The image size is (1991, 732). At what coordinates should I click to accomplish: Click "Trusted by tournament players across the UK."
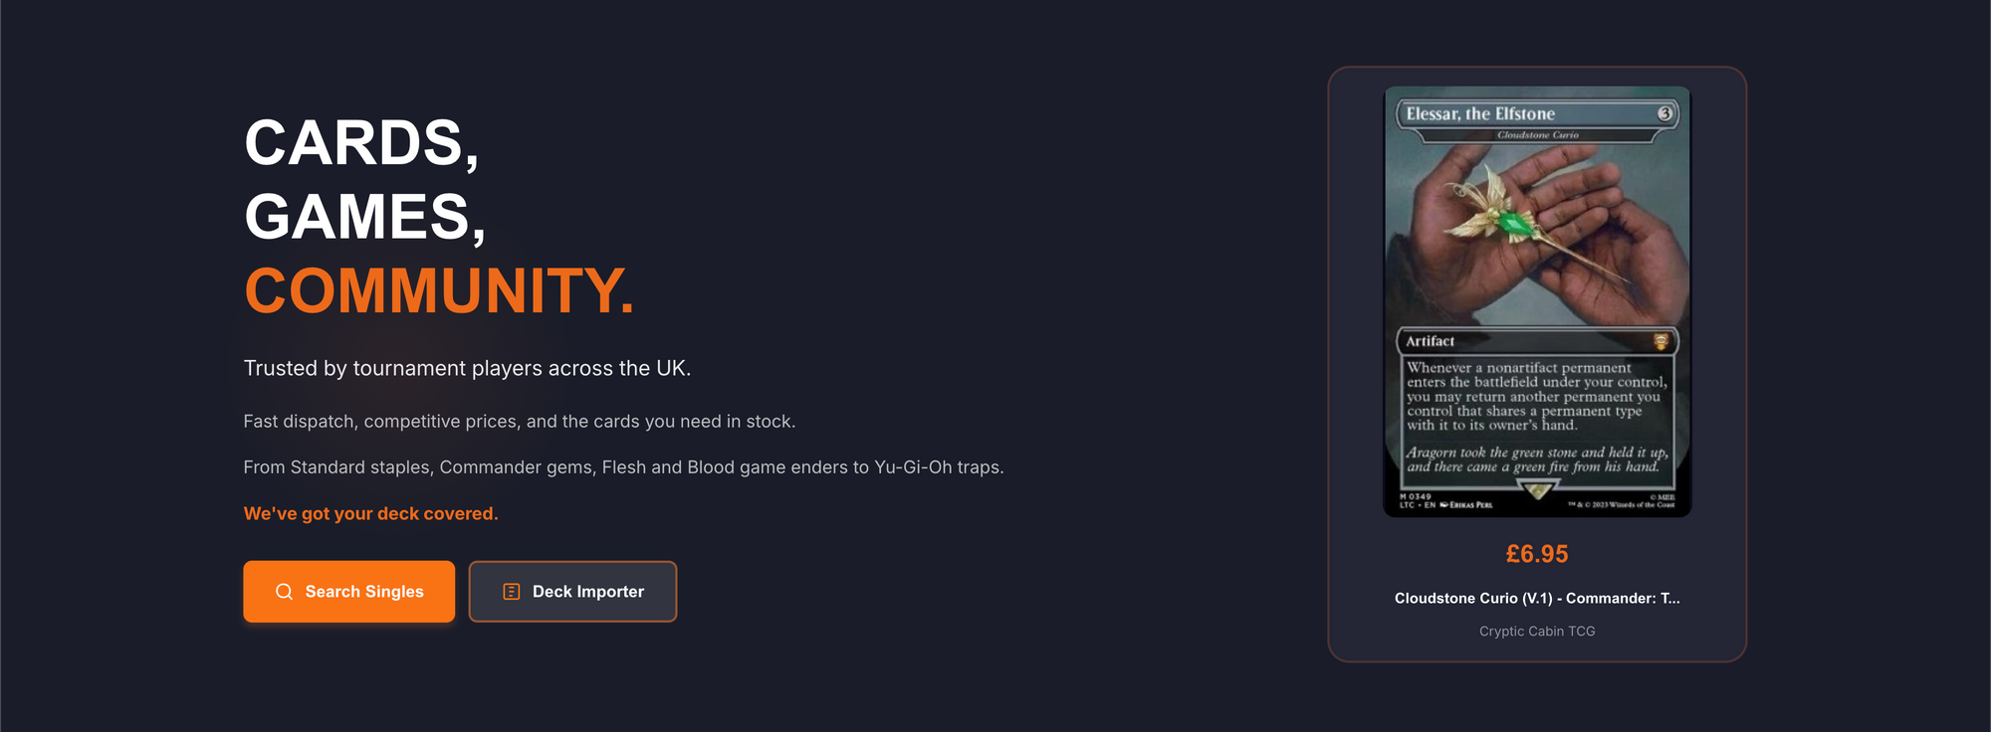pos(467,368)
